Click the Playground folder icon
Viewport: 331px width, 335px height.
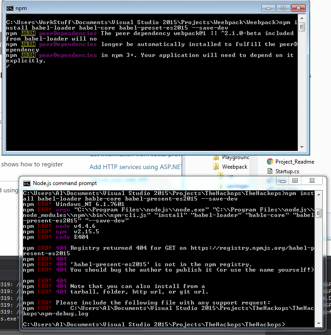tap(216, 158)
